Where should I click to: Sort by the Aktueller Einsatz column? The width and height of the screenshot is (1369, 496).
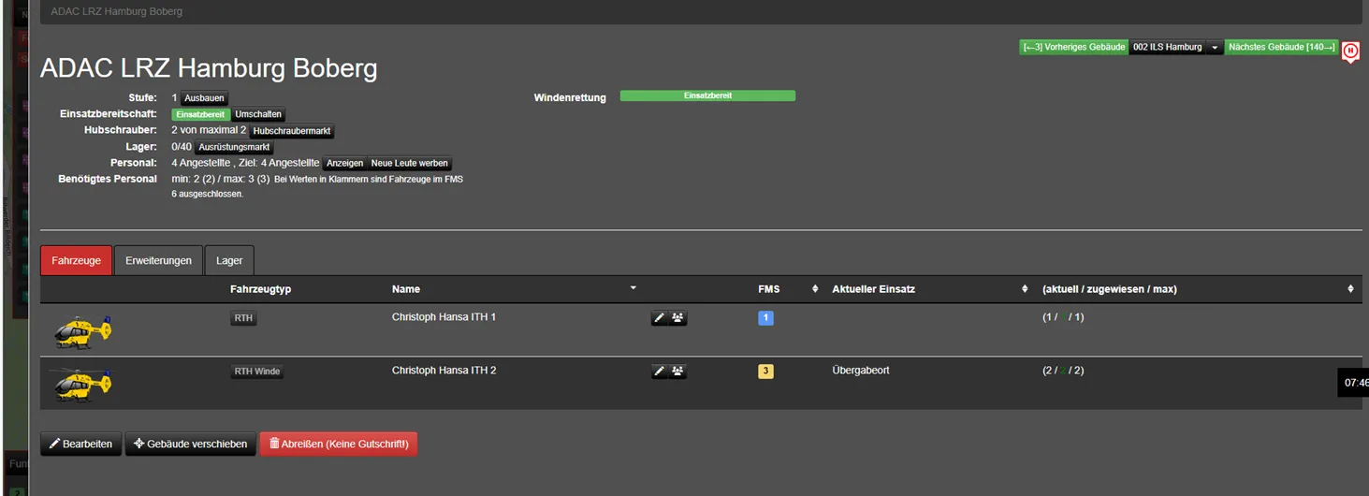(x=1025, y=289)
